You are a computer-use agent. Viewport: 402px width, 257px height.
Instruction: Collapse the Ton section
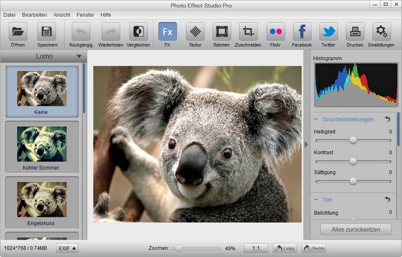pos(316,199)
